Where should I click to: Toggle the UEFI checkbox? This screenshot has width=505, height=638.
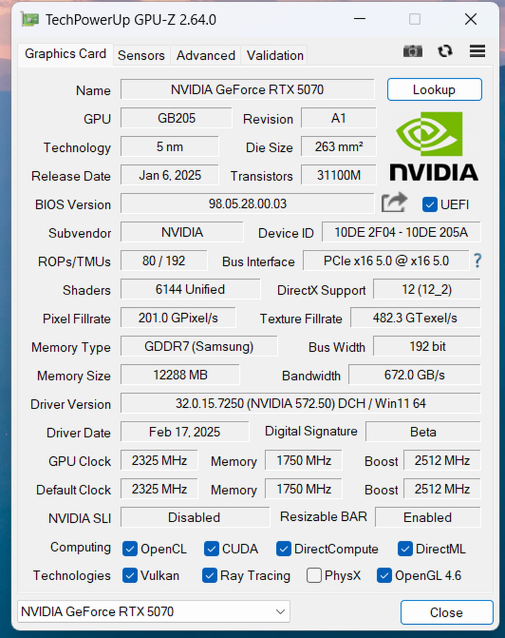430,205
